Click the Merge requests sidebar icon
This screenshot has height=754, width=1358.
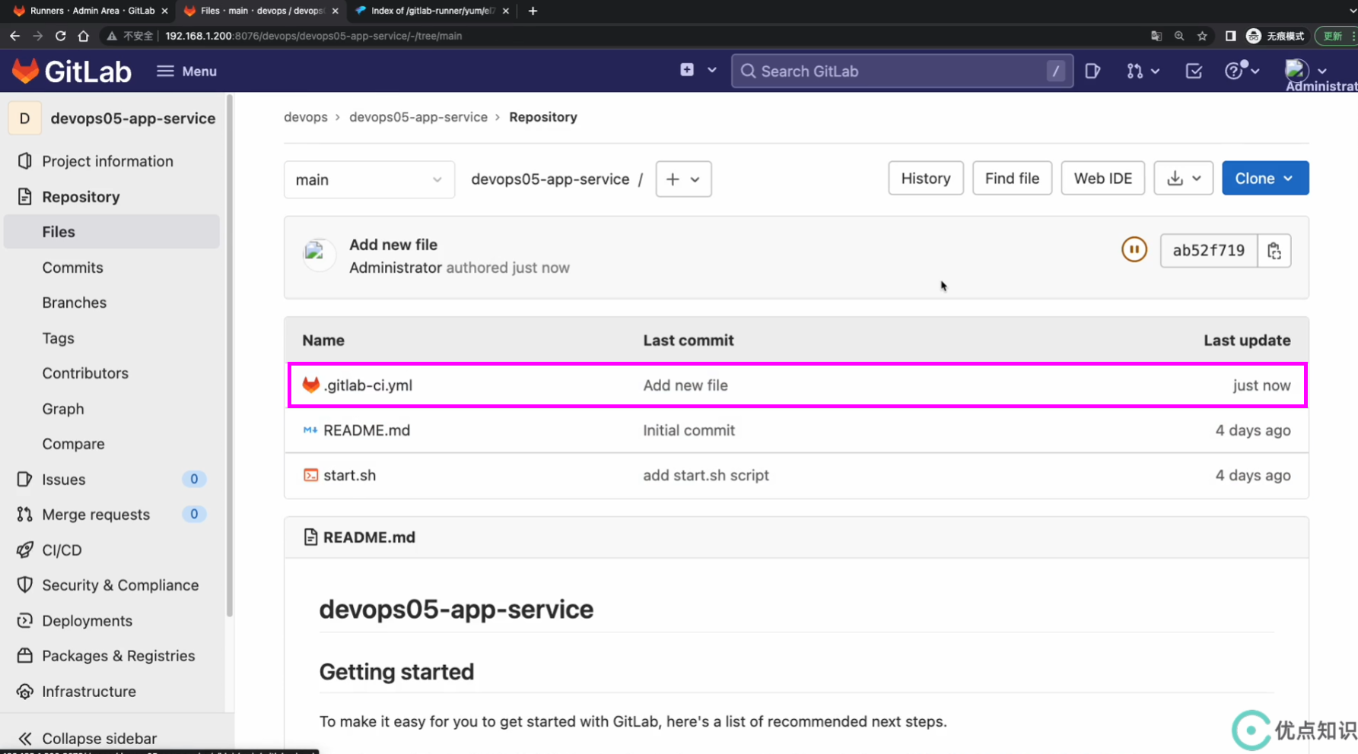click(x=24, y=515)
